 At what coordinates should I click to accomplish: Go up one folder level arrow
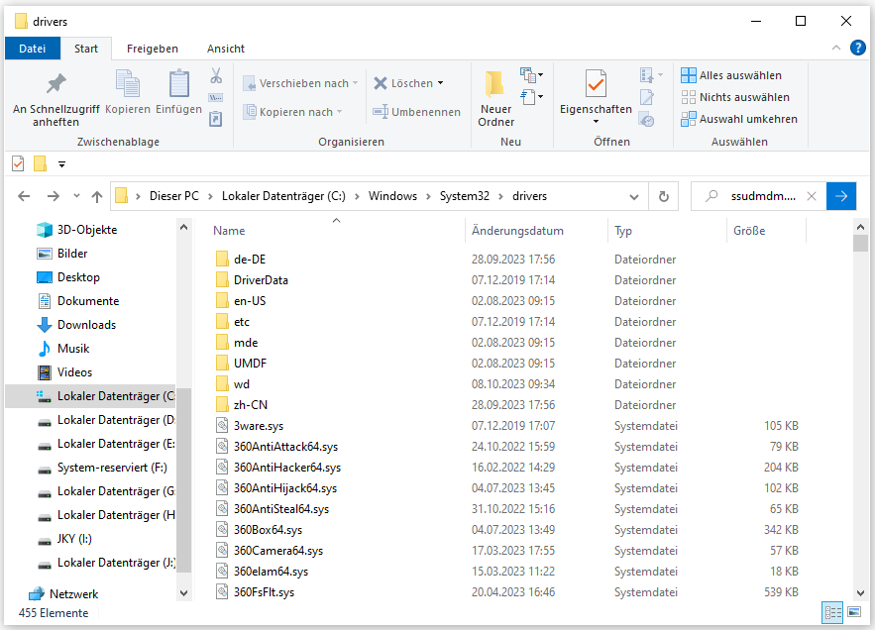[97, 196]
